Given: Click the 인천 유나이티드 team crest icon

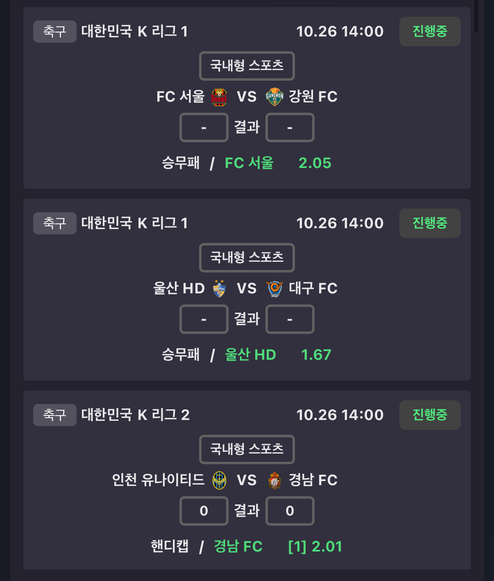Looking at the screenshot, I should 219,480.
